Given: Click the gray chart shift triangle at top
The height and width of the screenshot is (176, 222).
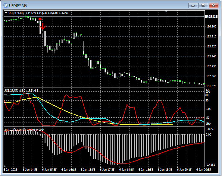Looking at the screenshot, I should pyautogui.click(x=166, y=11).
